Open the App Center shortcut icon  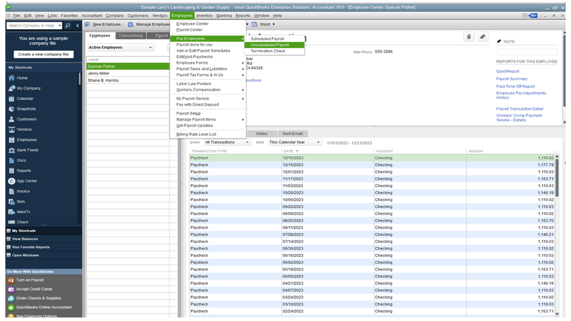point(12,181)
